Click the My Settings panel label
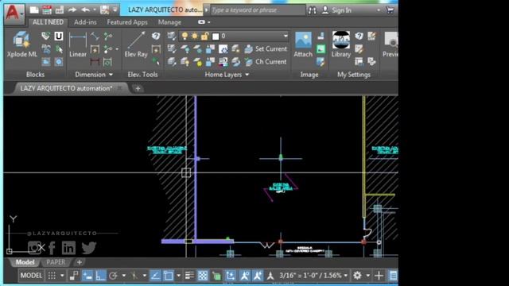The width and height of the screenshot is (509, 286). pos(353,75)
